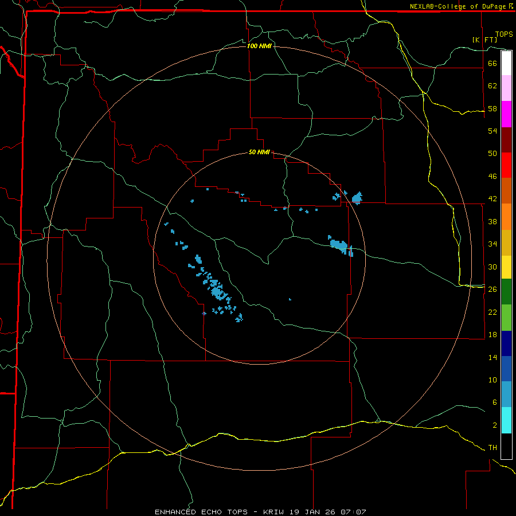Click the '58' legend value

492,108
